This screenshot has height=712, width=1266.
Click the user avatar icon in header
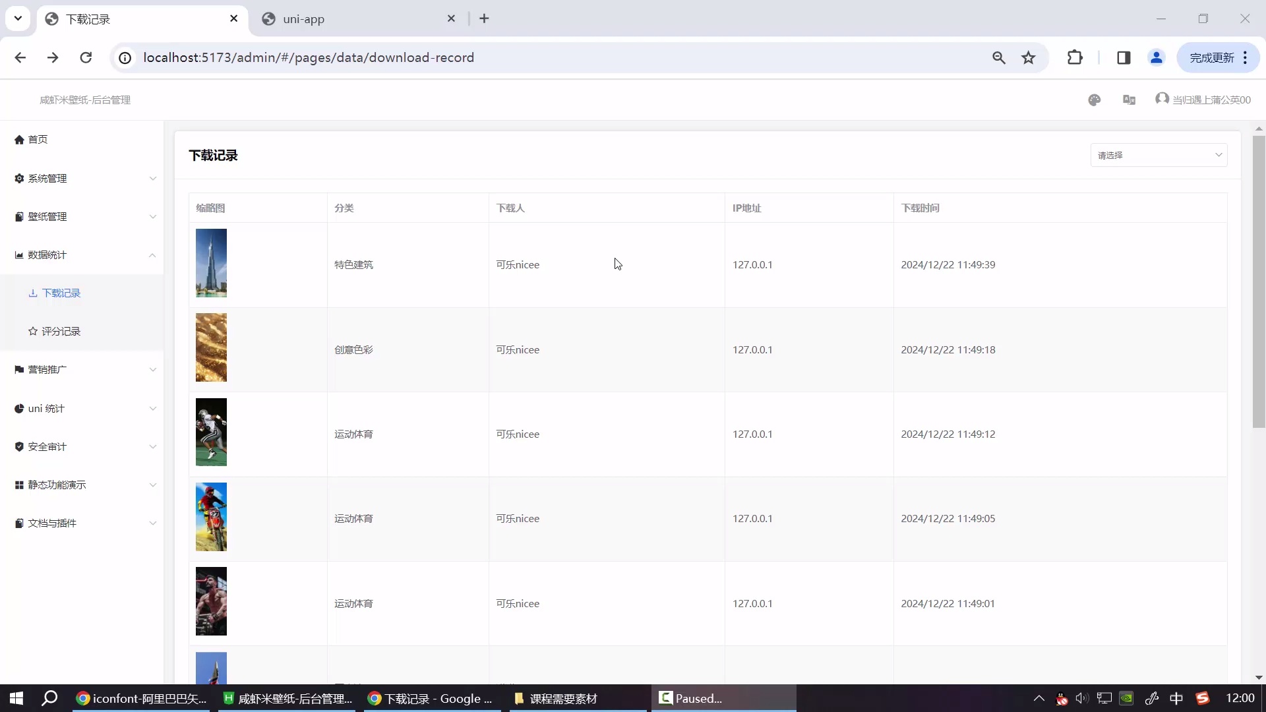[x=1162, y=99]
